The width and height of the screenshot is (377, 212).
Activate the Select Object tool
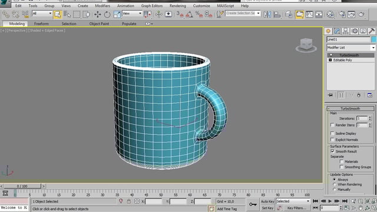tap(57, 14)
